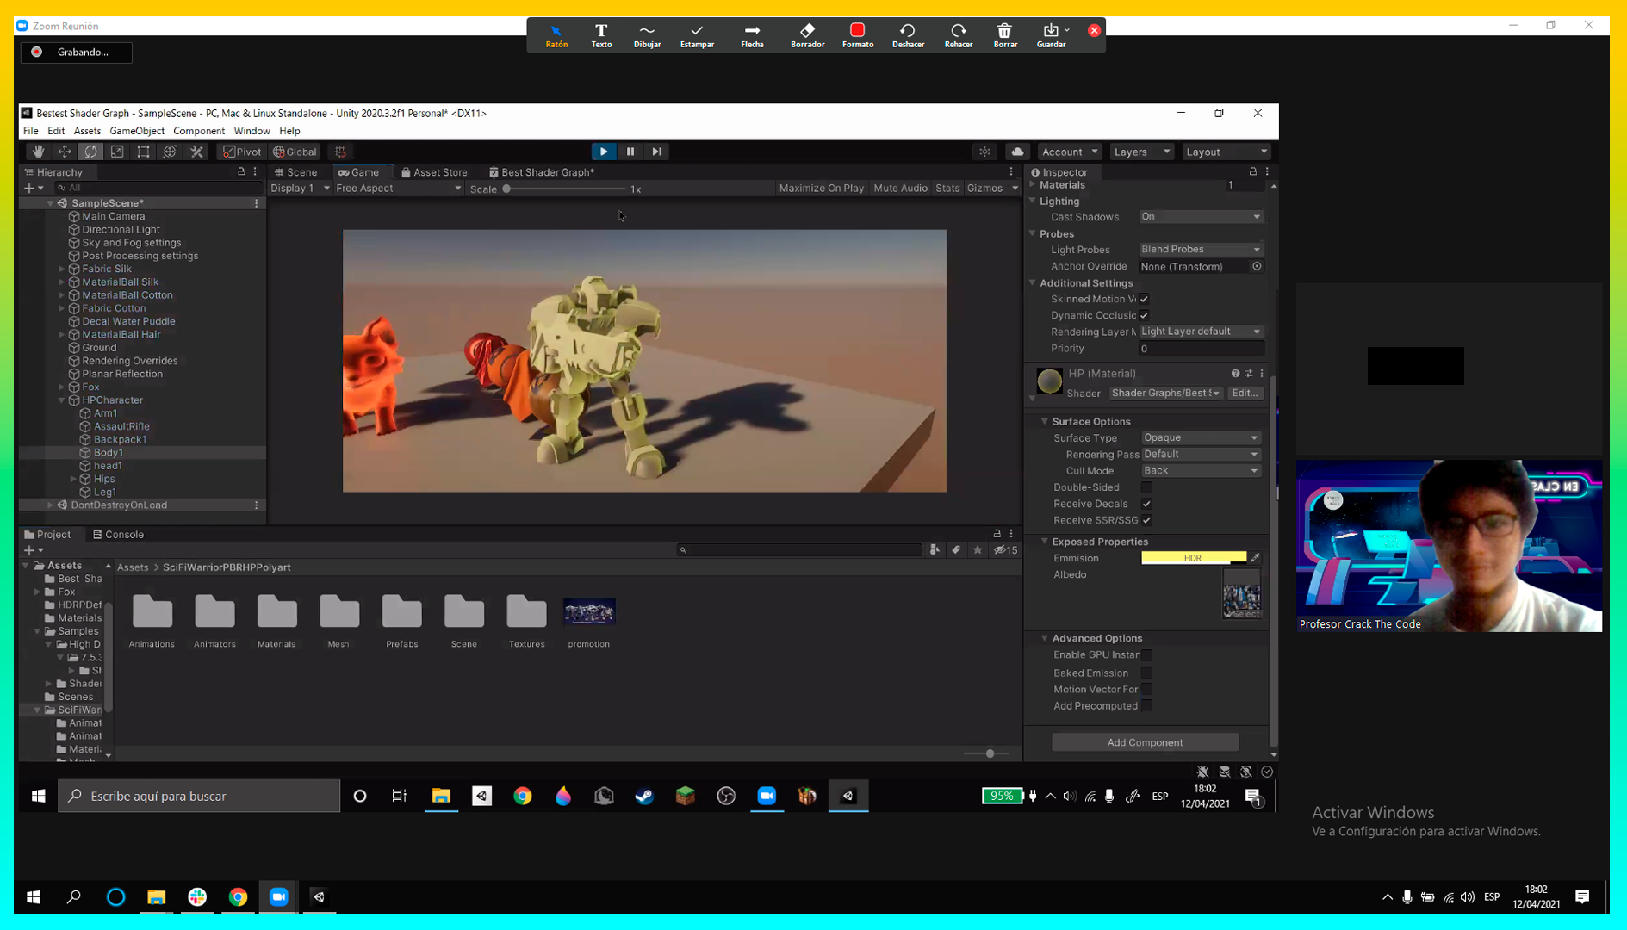Select the Move tool in Unity toolbar
This screenshot has width=1627, height=930.
point(65,152)
